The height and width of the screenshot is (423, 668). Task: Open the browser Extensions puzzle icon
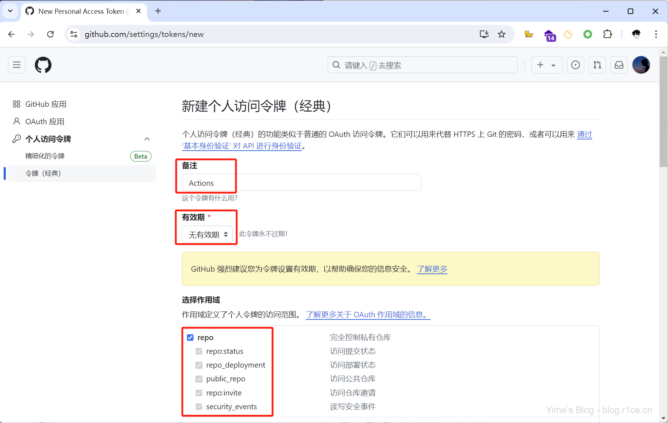607,34
